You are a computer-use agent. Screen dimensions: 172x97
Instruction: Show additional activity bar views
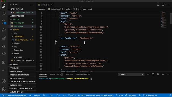(4, 70)
